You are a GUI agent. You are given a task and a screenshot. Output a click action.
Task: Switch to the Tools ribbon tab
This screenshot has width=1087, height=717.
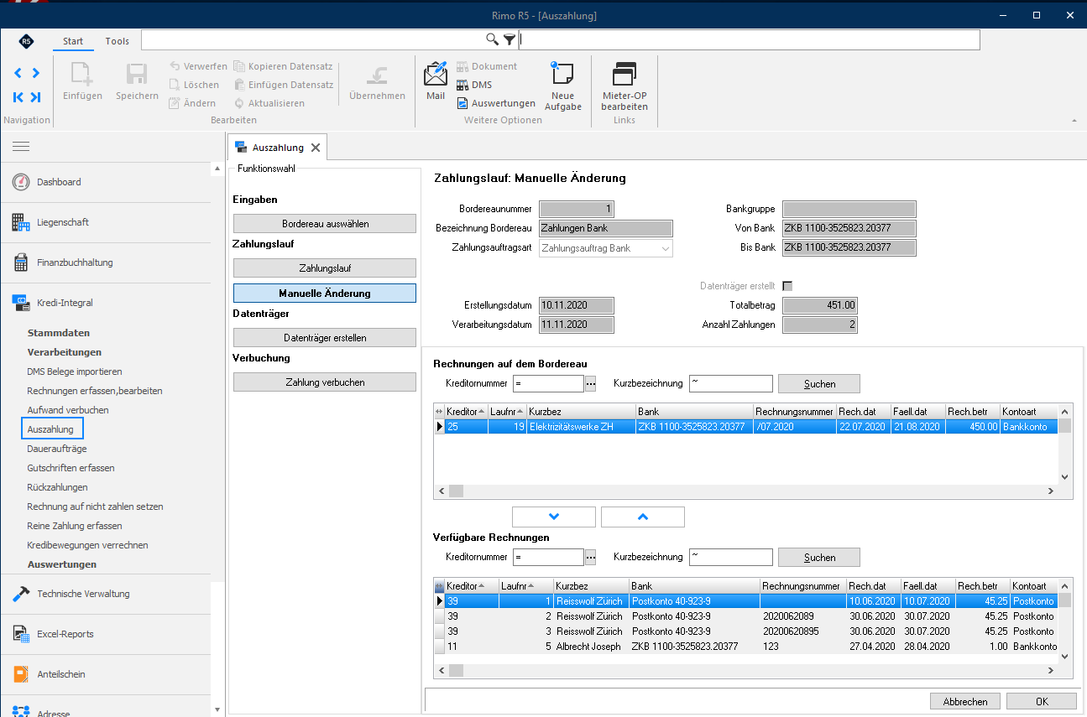118,41
